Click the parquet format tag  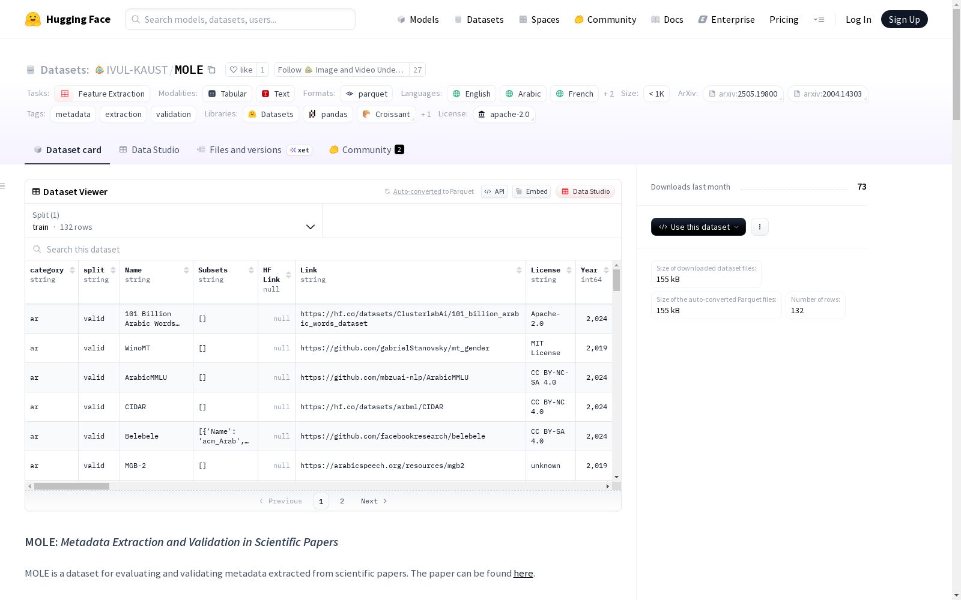tap(366, 94)
